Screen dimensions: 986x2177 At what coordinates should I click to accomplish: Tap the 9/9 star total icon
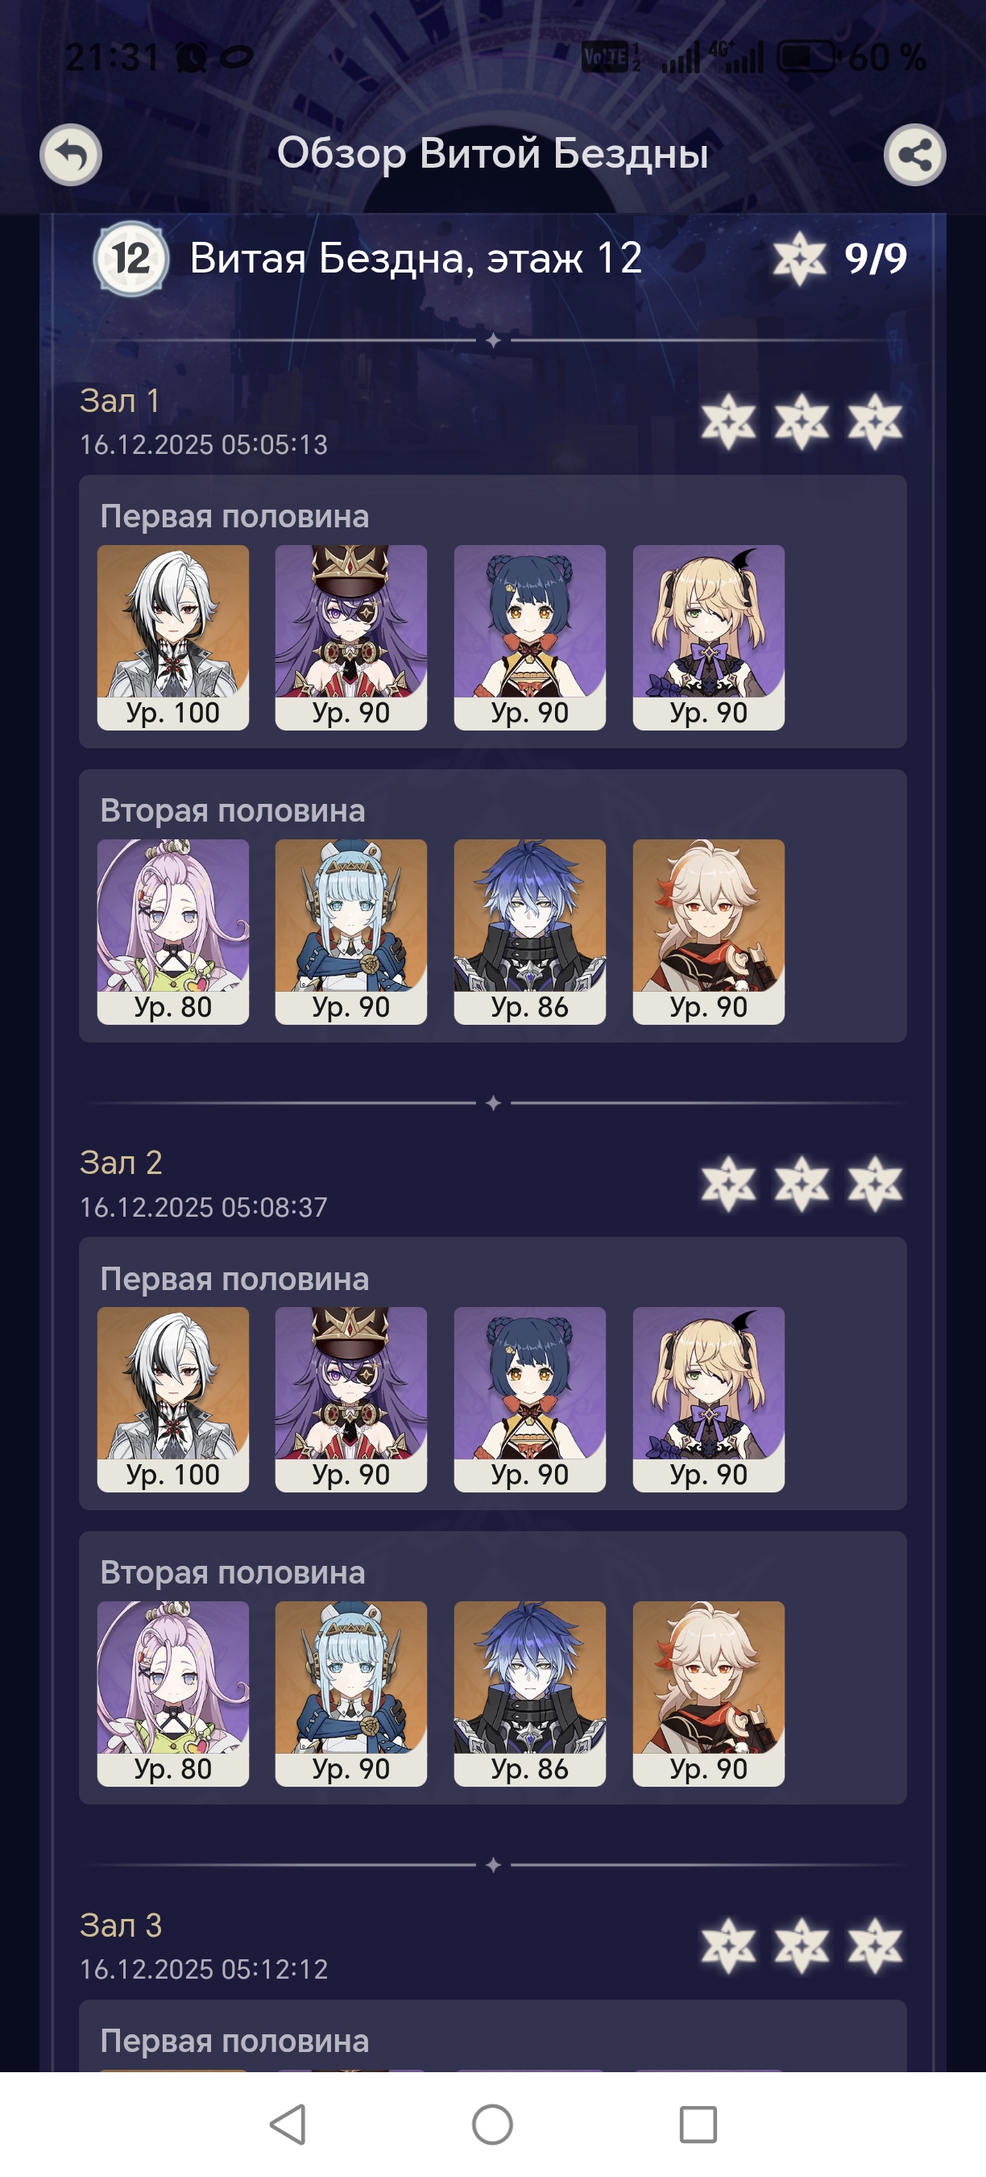pos(798,259)
